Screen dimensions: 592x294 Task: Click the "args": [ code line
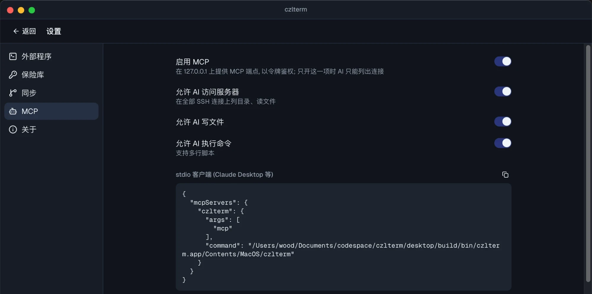[223, 220]
